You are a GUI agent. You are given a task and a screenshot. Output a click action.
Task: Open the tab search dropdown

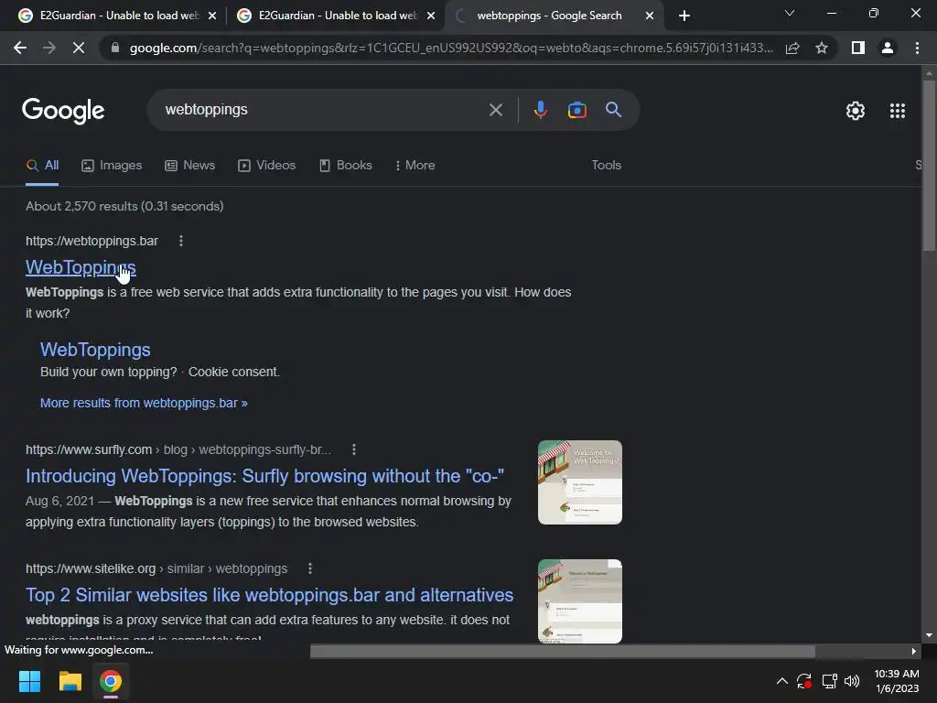[790, 13]
